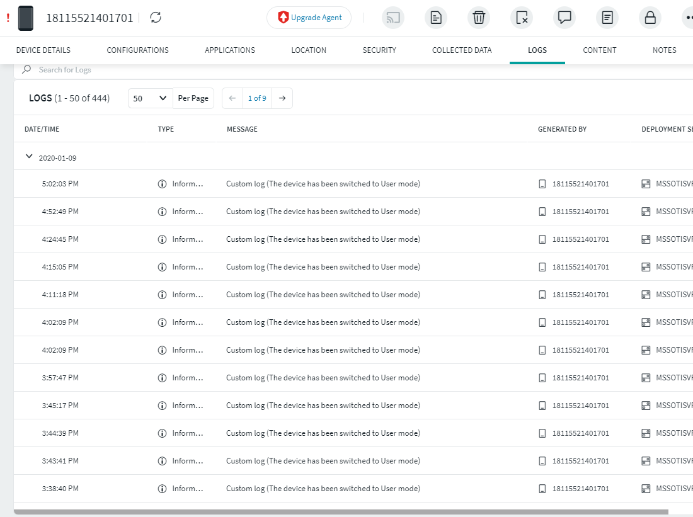
Task: Sort by Date/Time column header
Action: point(42,129)
